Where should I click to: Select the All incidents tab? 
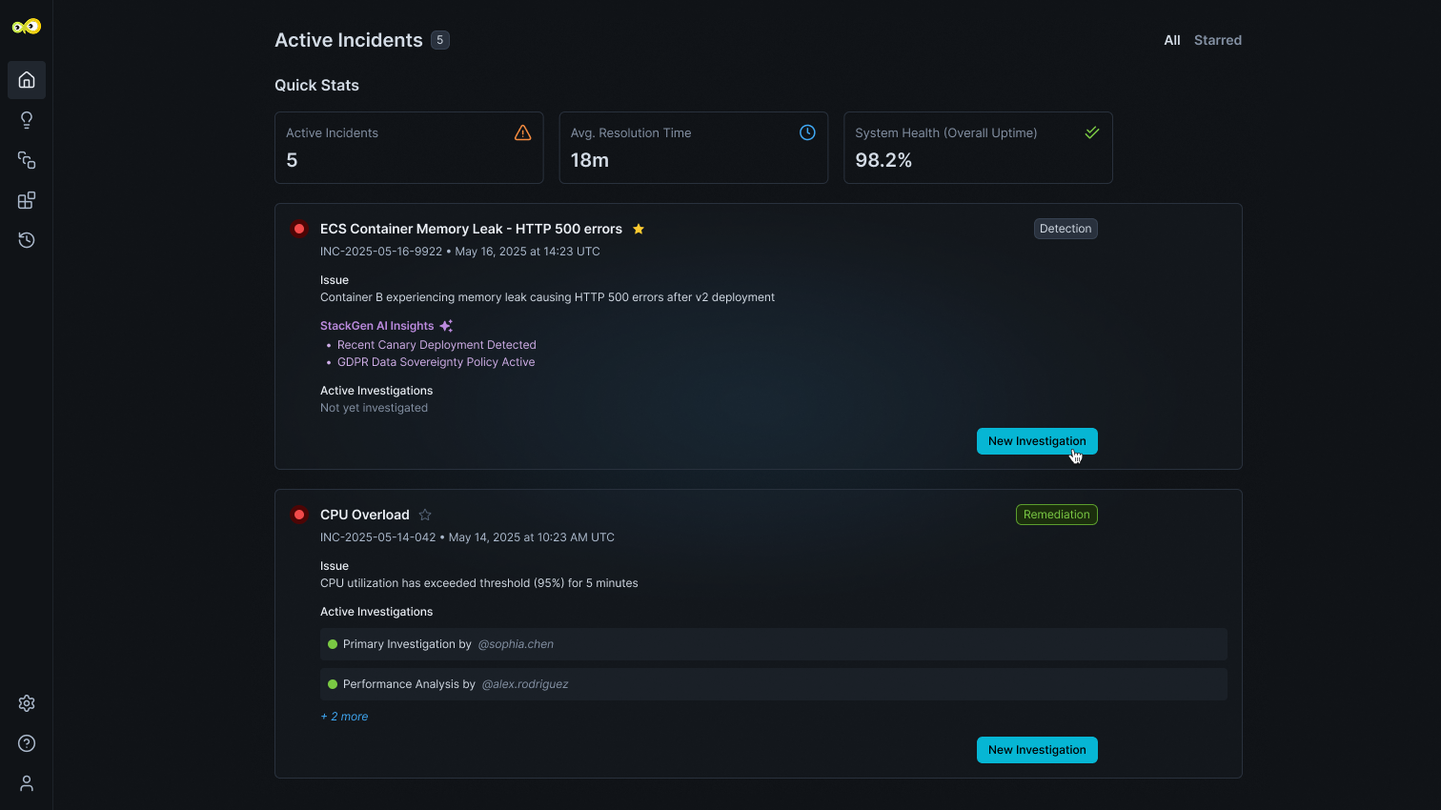[1171, 40]
